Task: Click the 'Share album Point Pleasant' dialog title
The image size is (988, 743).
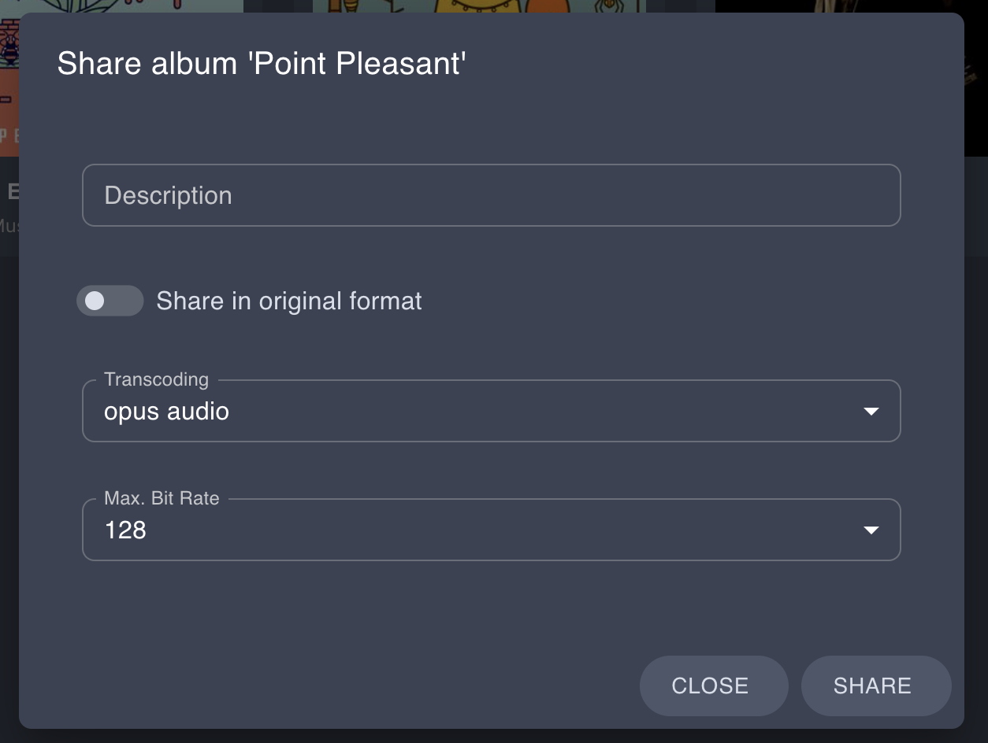Action: coord(262,63)
